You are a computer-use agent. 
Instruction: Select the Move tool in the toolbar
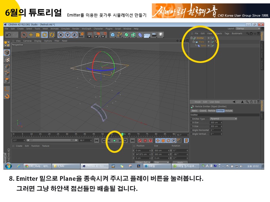31,35
